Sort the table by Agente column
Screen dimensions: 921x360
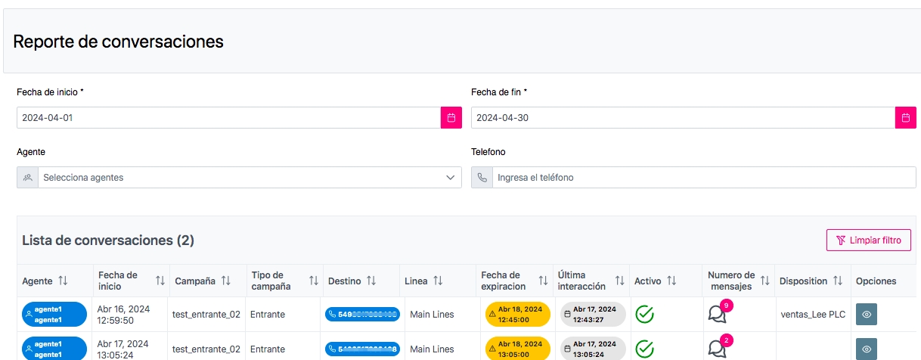(63, 281)
